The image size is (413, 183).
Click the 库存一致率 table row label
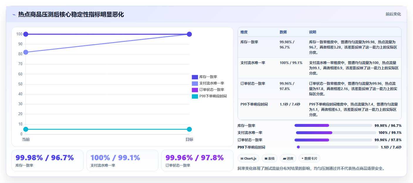pos(249,42)
